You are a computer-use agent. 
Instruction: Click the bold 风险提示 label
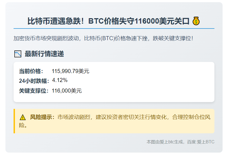pyautogui.click(x=42, y=117)
